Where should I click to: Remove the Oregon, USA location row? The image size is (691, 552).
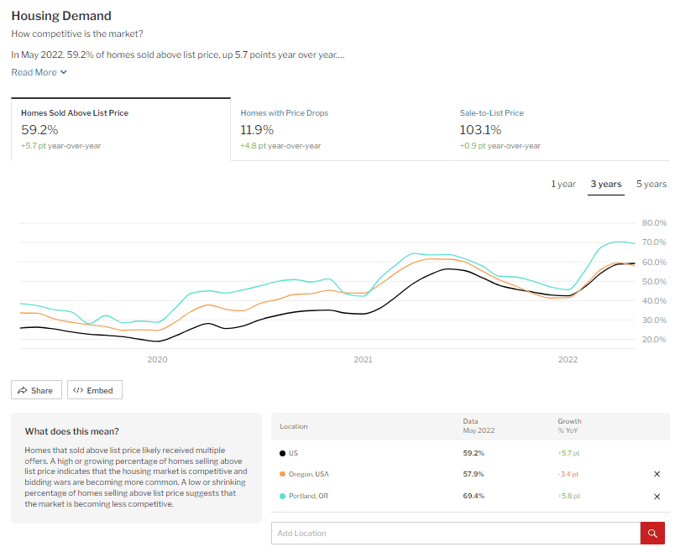pos(657,474)
